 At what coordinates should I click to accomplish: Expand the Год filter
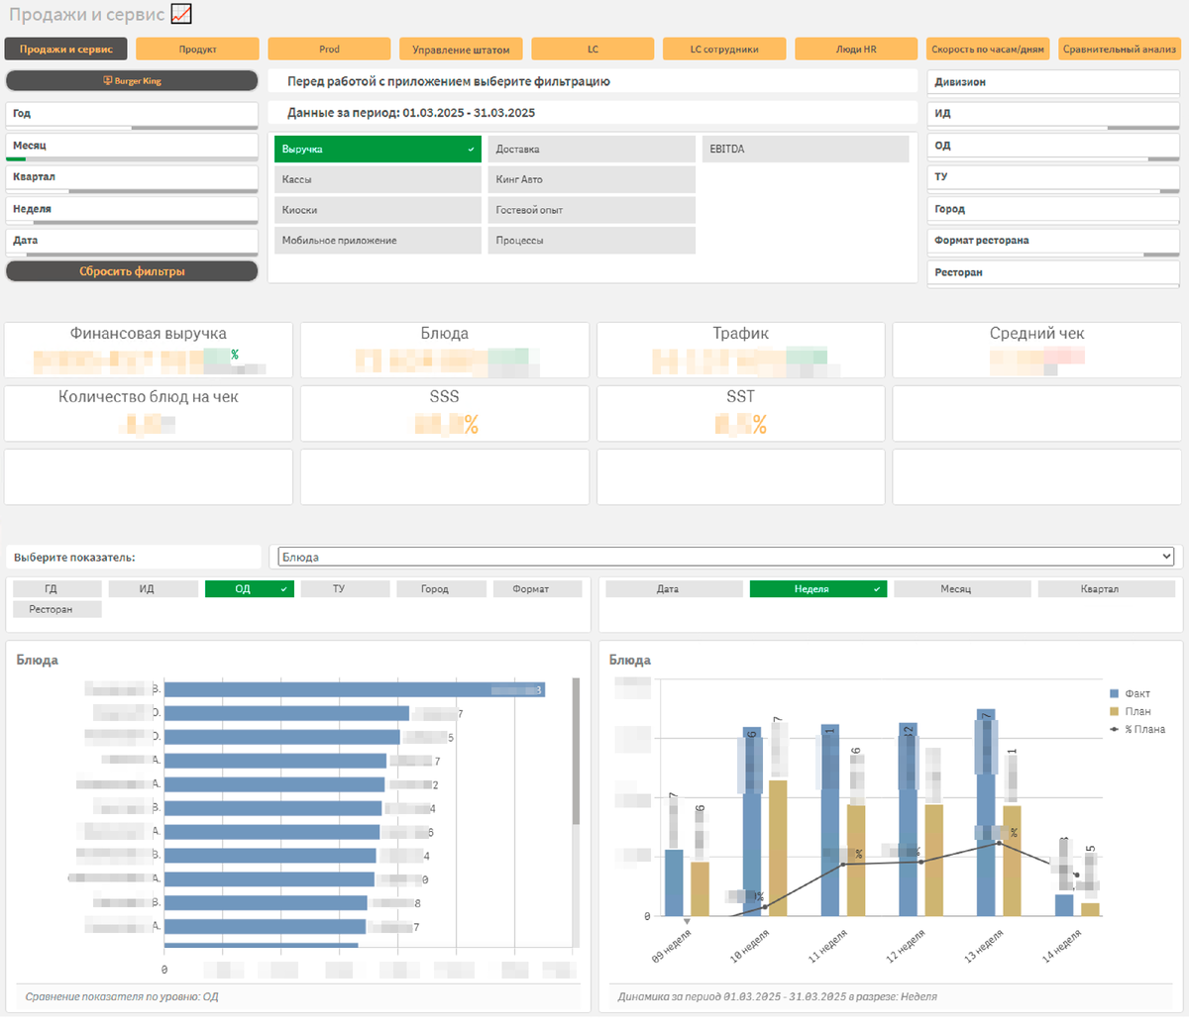[x=132, y=114]
